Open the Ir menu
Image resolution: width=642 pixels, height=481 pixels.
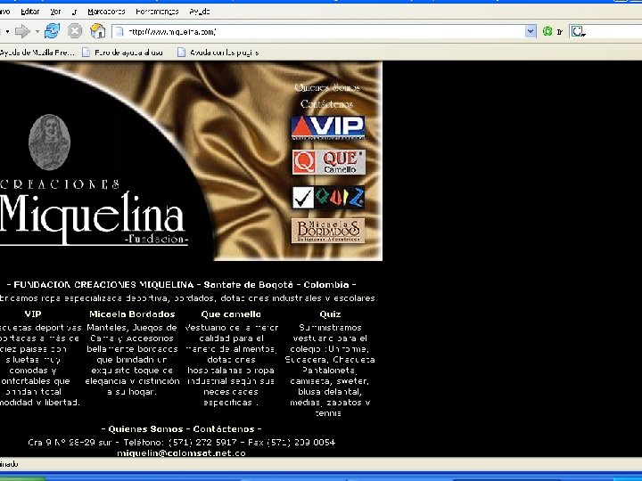coord(74,12)
